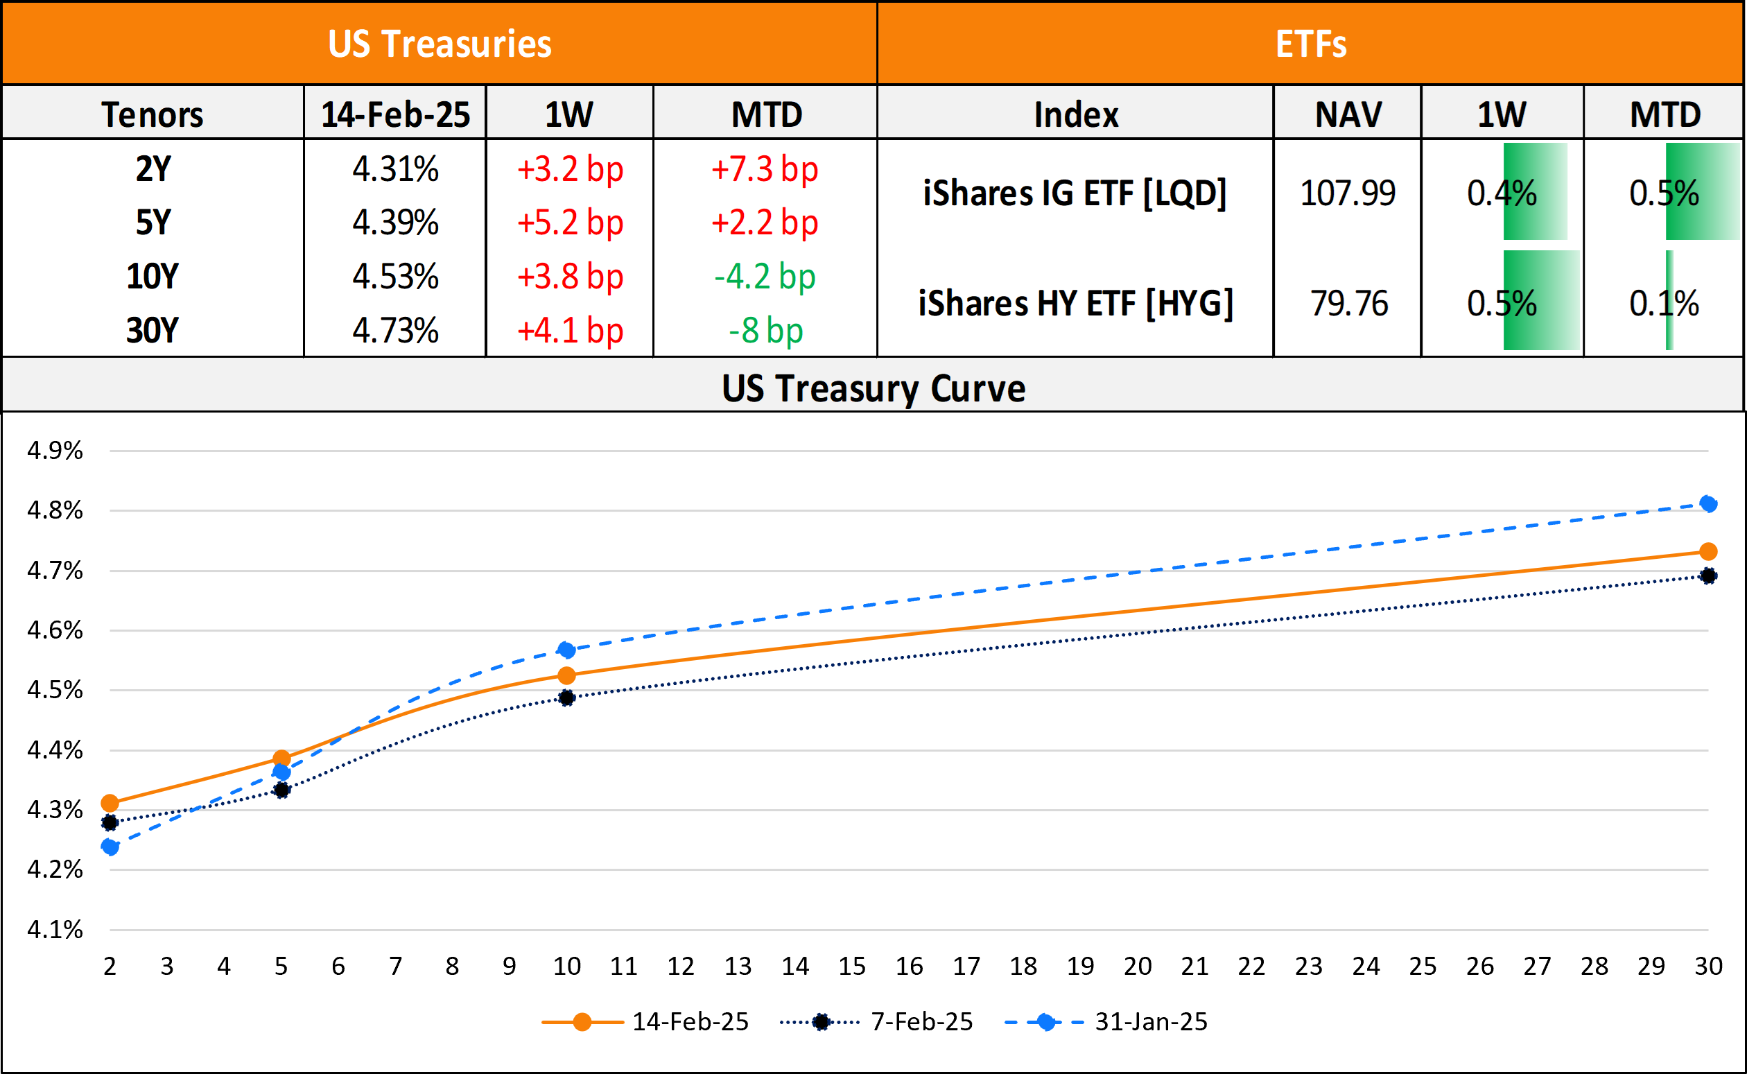This screenshot has width=1747, height=1074.
Task: Click the green LQD 1W data bar
Action: pyautogui.click(x=1535, y=192)
